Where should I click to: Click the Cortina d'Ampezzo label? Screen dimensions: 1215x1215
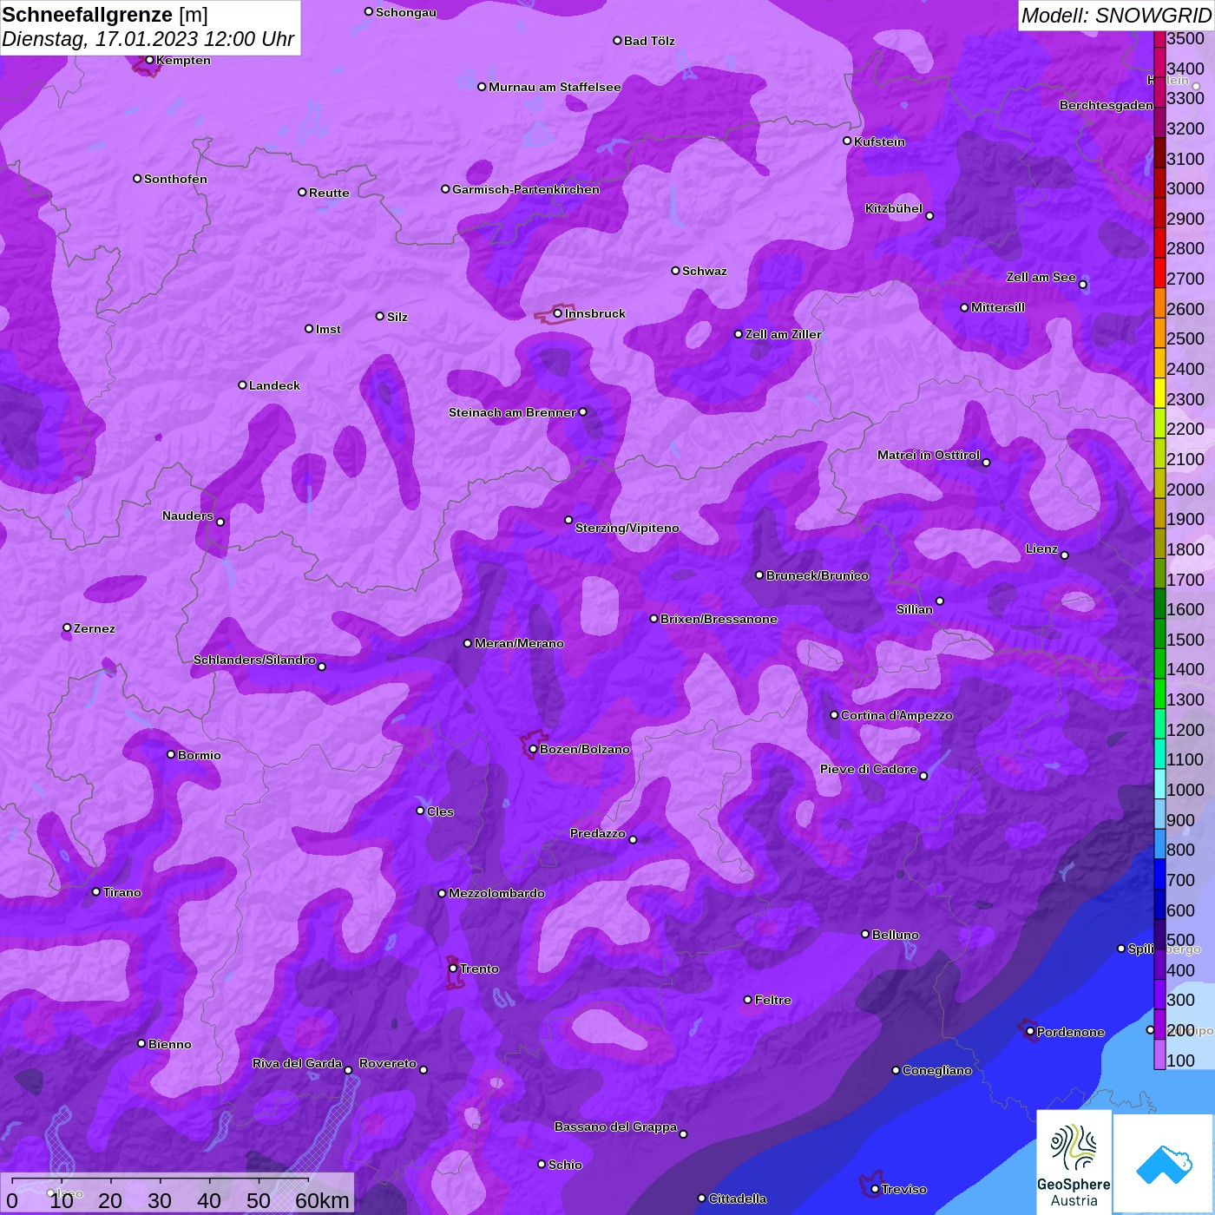tap(896, 715)
